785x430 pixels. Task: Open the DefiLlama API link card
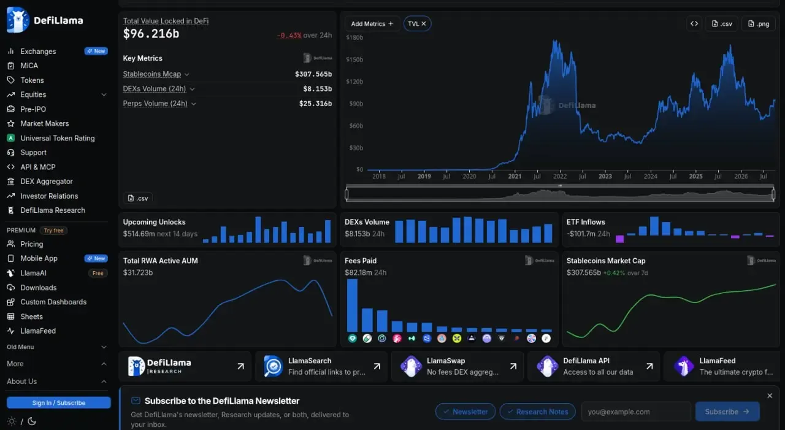(x=594, y=366)
